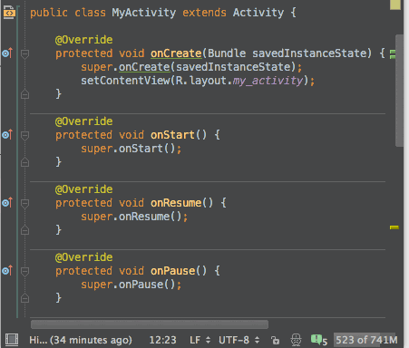Click the horizontal scrollbar thumb

[150, 324]
